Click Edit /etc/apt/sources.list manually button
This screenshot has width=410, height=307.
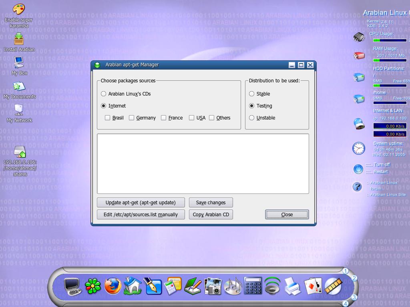[141, 215]
